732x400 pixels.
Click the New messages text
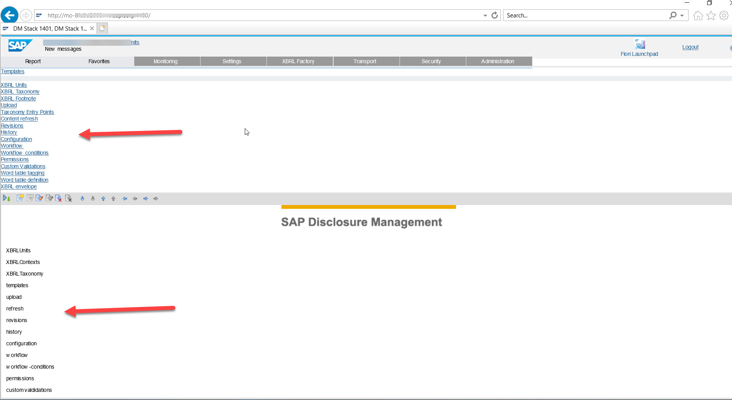63,49
